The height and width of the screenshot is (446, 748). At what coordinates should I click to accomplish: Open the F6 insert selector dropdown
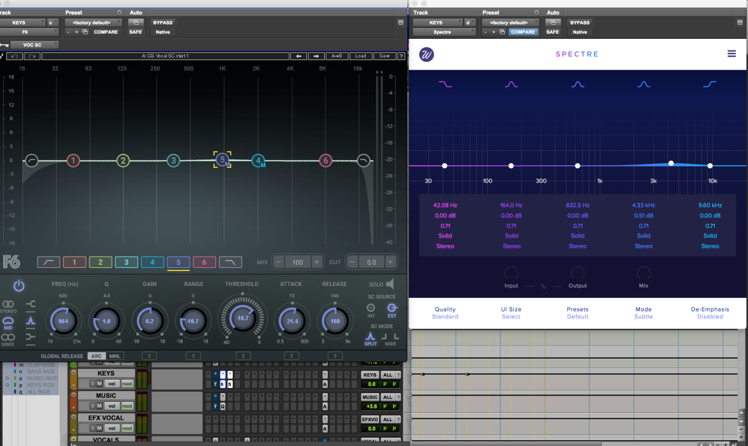point(29,32)
